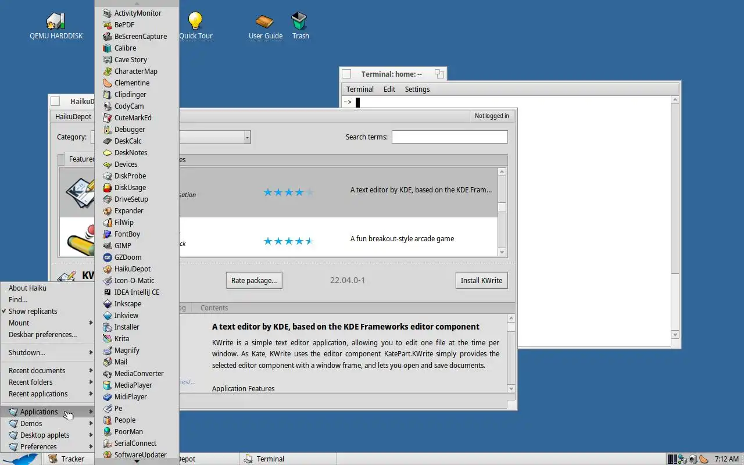The height and width of the screenshot is (465, 744).
Task: Open the Terminal menu in Terminal window
Action: (x=360, y=89)
